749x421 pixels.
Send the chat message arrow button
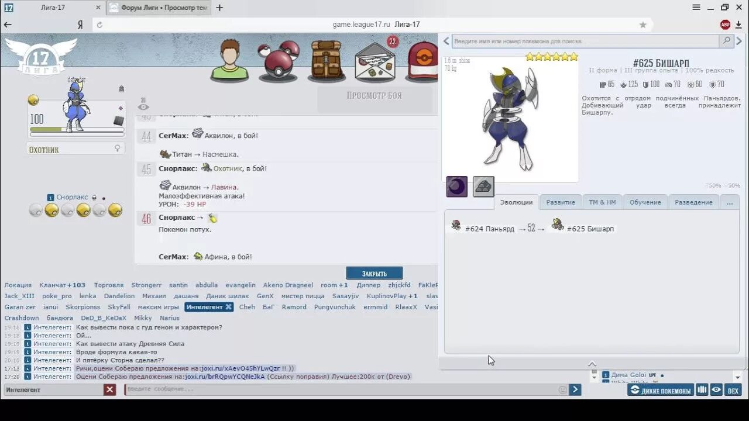pos(575,389)
